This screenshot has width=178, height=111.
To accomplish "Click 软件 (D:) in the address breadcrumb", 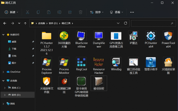I will tap(53, 23).
